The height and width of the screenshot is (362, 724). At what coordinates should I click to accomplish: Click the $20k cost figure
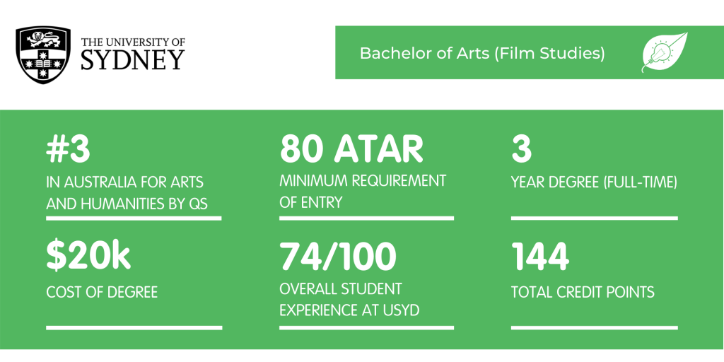tap(88, 257)
